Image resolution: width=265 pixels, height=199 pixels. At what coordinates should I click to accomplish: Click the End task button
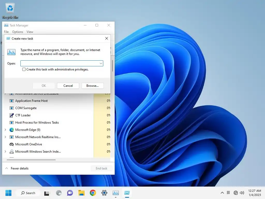tap(101, 168)
